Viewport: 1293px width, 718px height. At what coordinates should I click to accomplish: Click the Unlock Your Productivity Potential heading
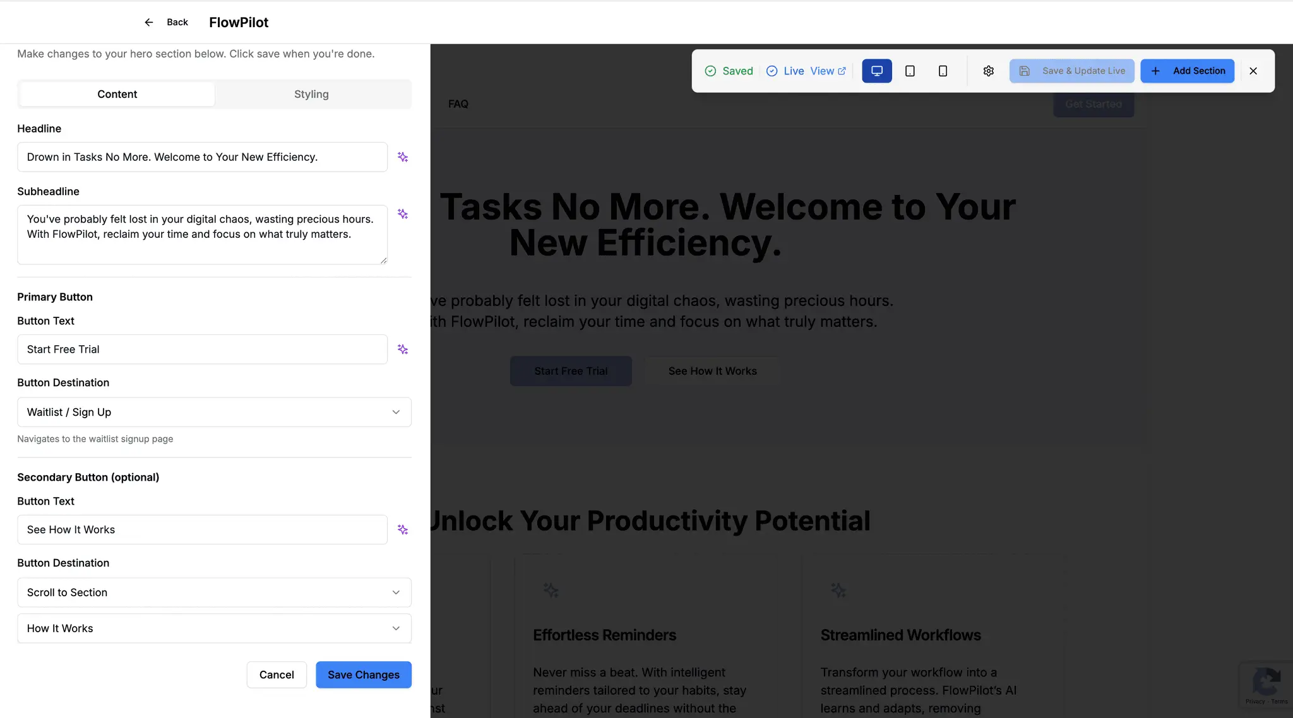tap(650, 521)
